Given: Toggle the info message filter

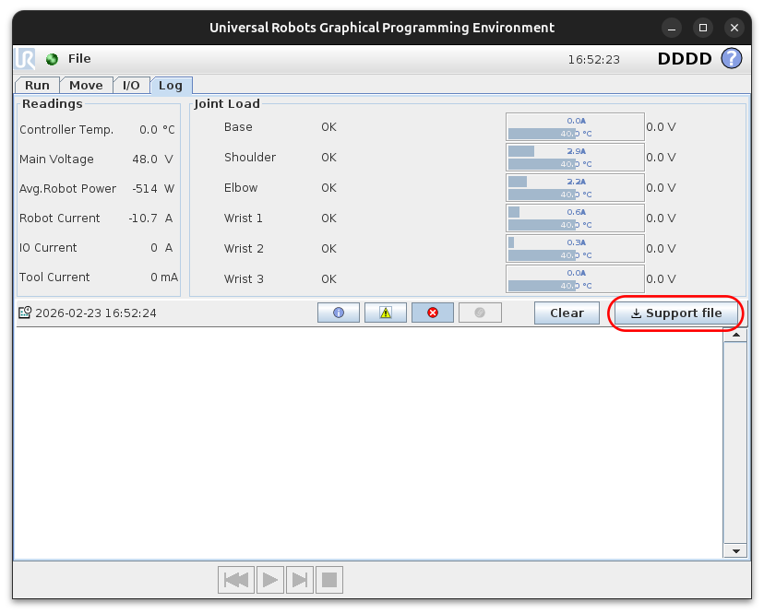Looking at the screenshot, I should [x=339, y=313].
